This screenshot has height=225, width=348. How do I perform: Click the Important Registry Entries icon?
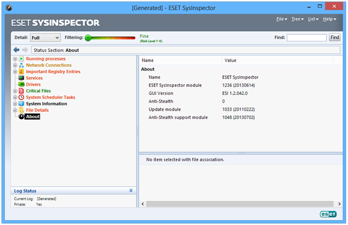pos(21,72)
